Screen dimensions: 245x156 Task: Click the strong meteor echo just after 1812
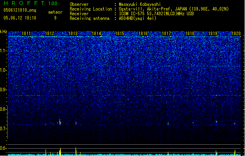60,122
